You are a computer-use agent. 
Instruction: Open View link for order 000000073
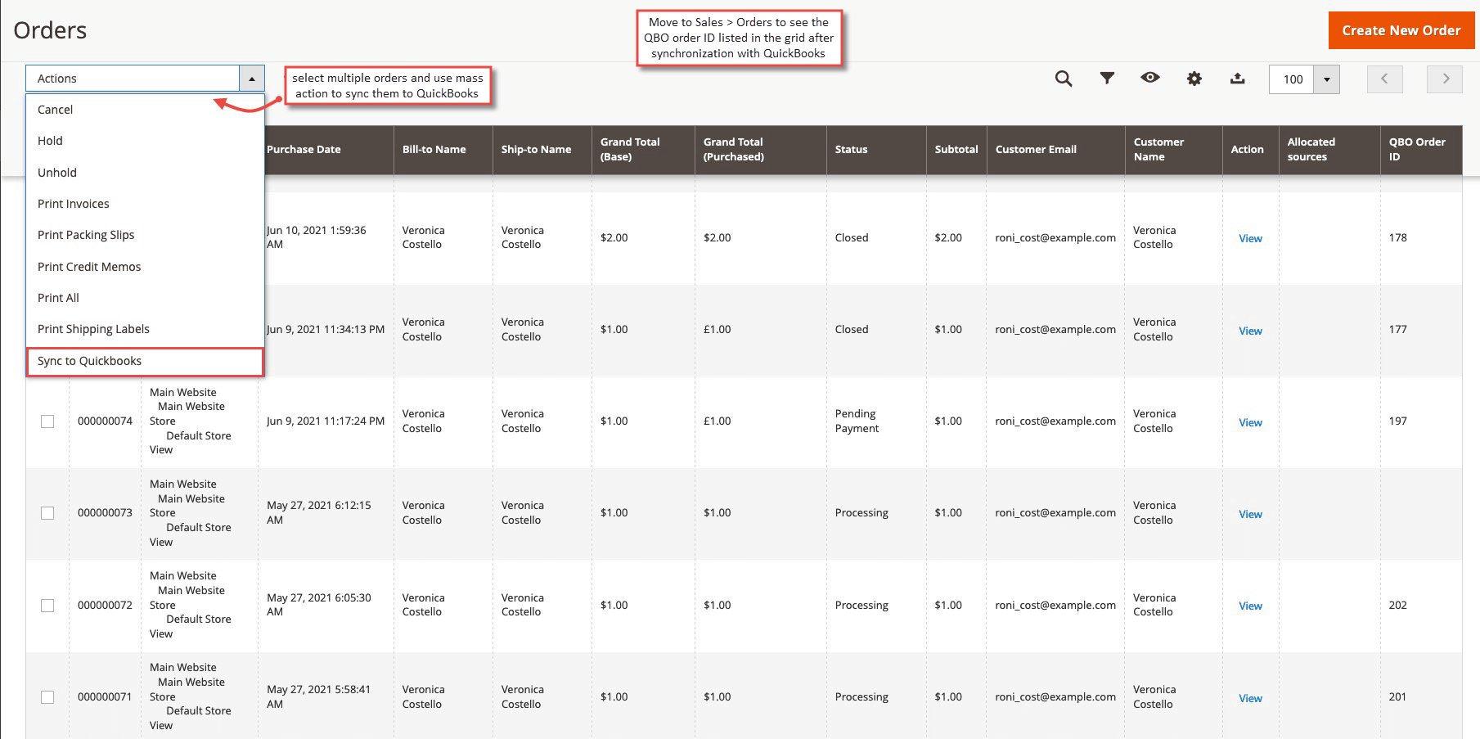coord(1250,514)
